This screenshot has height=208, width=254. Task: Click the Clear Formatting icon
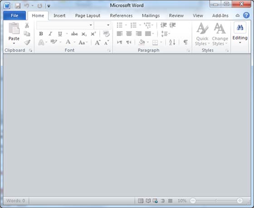[106, 34]
